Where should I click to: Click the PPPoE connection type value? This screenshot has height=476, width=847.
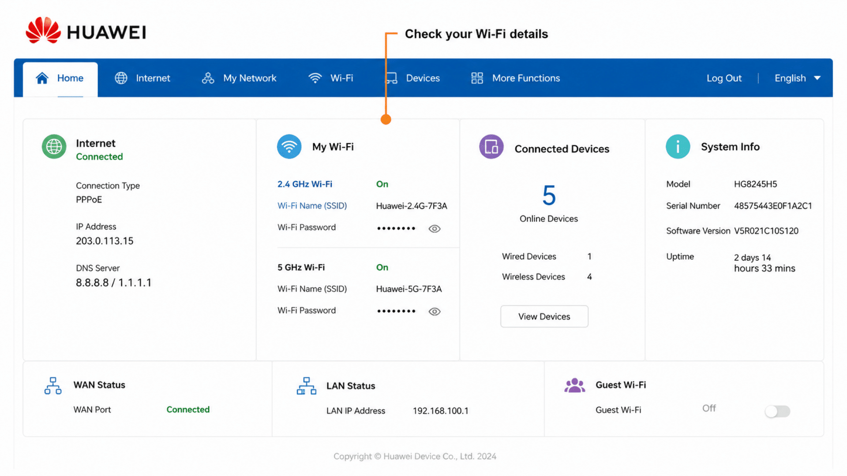89,200
